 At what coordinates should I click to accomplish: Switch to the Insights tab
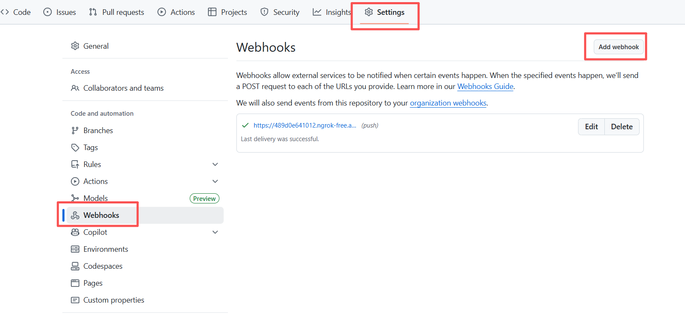point(332,12)
